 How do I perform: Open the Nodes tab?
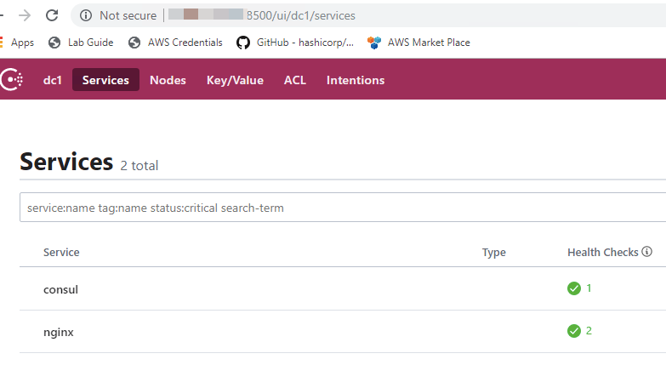pos(168,80)
